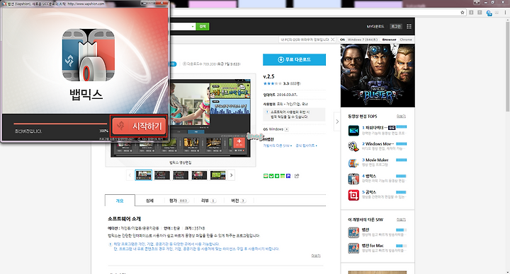Click the blue 무료 다운로드 download button
Viewport: 510px width, 274px height.
(294, 59)
